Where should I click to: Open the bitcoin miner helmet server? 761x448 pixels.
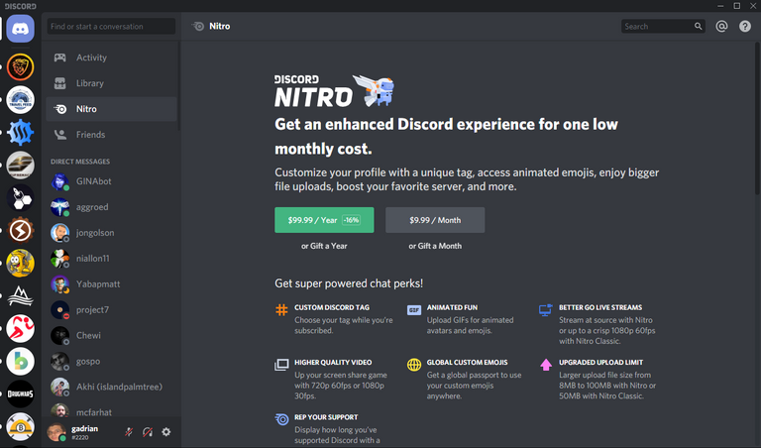[x=21, y=426]
